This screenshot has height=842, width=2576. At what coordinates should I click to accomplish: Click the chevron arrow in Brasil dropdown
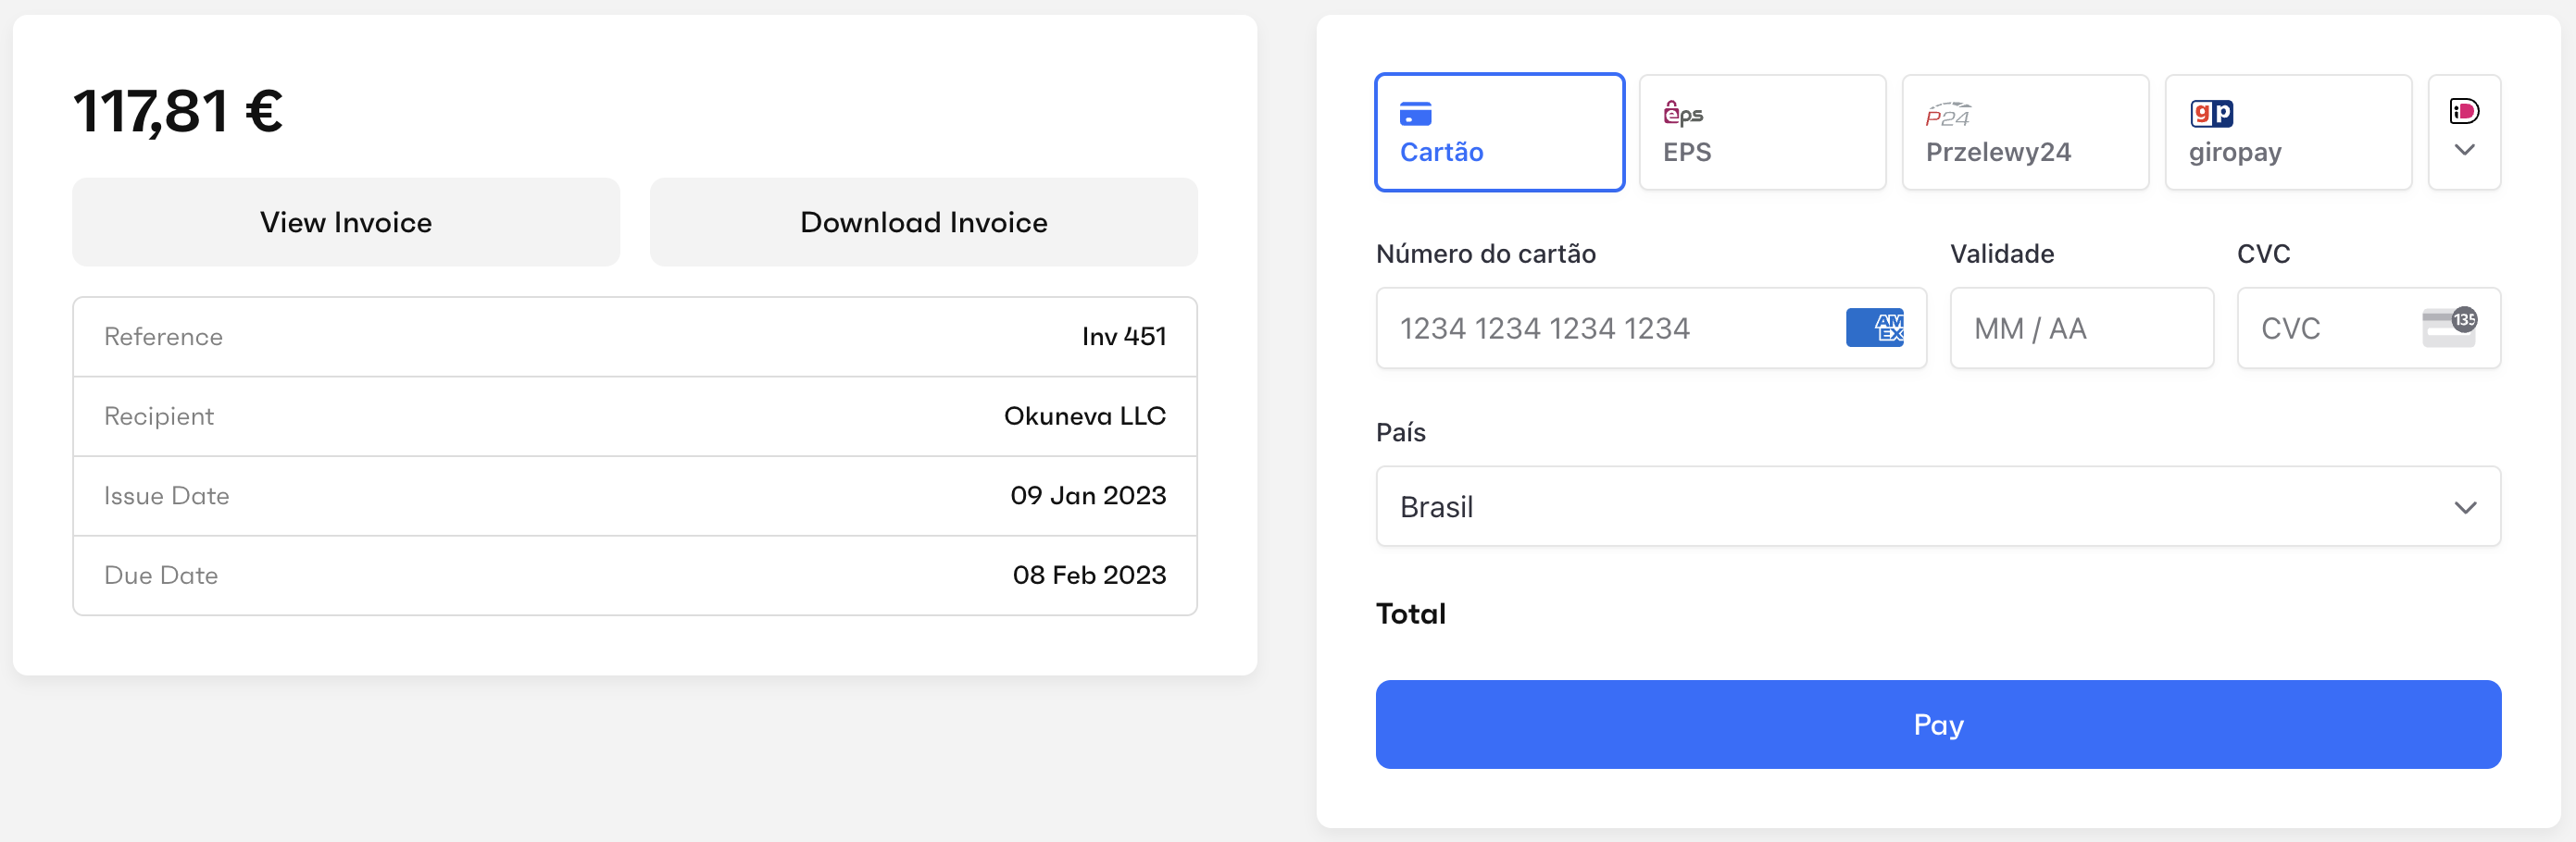point(2465,507)
